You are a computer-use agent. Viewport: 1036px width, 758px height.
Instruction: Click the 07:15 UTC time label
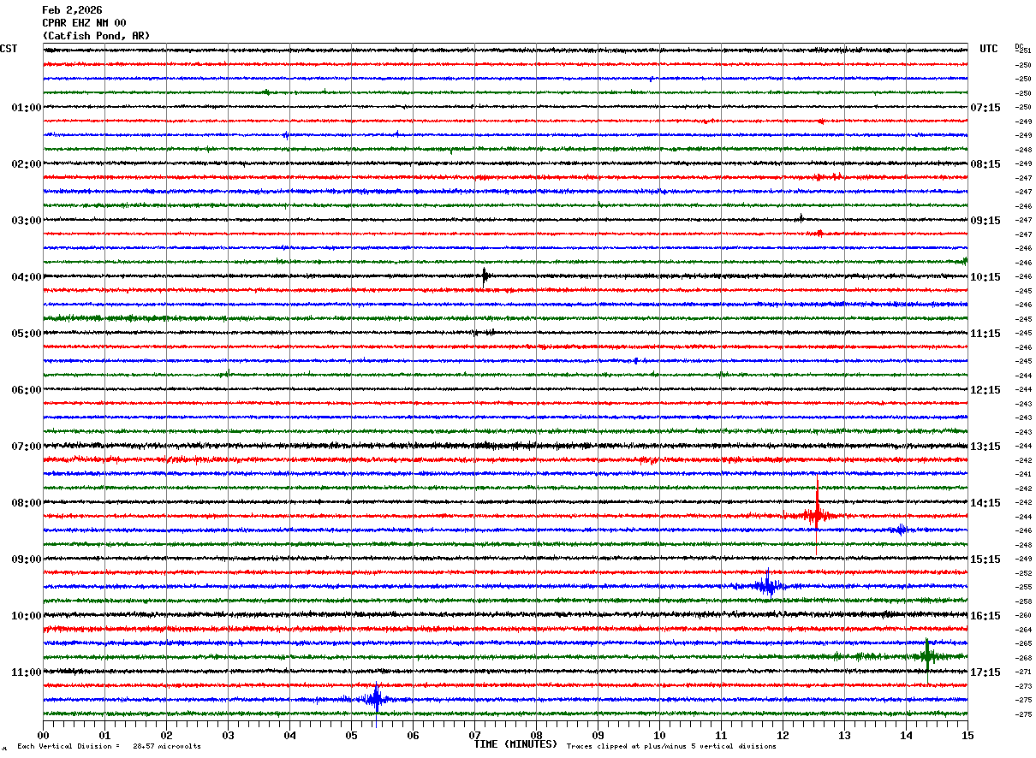(x=985, y=108)
